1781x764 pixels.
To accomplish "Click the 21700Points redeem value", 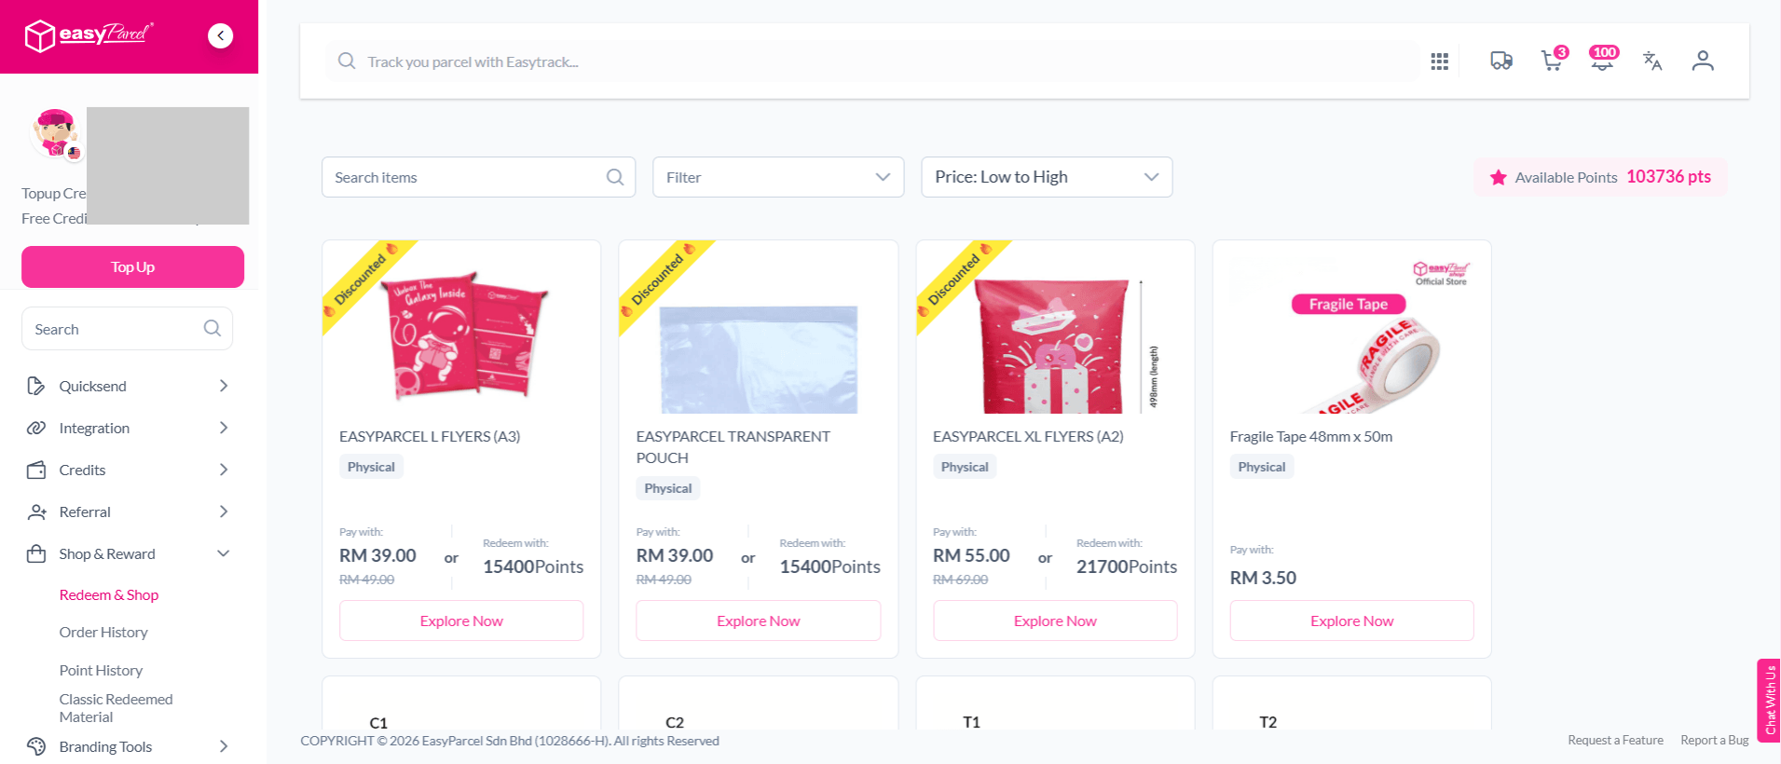I will [1127, 566].
